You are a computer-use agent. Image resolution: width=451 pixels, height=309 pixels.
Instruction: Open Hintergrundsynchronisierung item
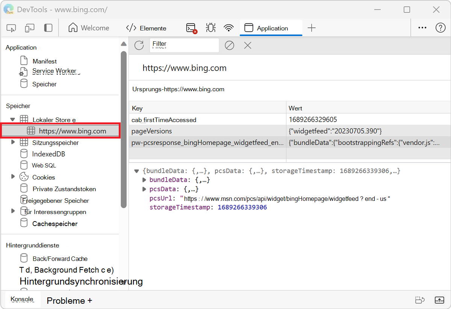[81, 281]
